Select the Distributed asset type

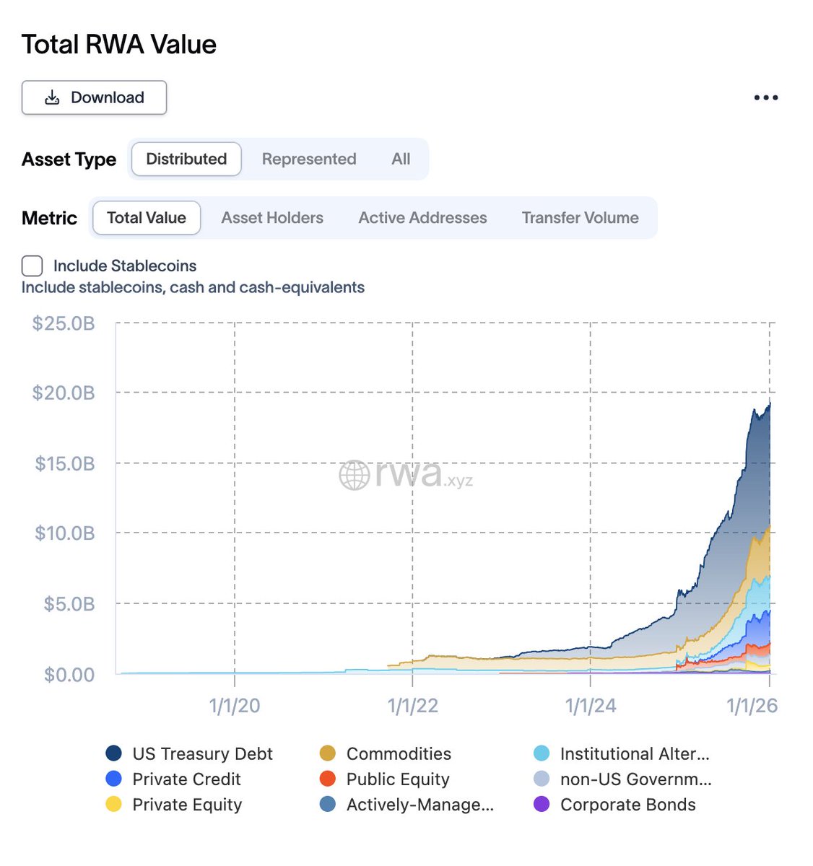[185, 159]
